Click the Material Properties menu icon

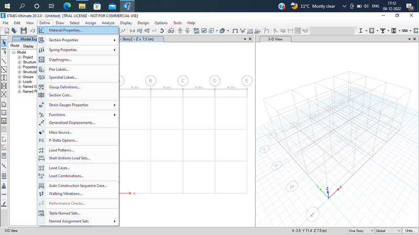pos(41,30)
